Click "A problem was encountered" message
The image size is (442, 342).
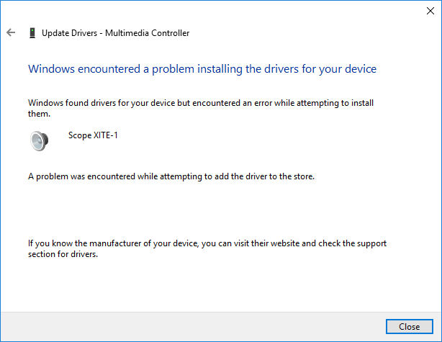click(x=81, y=176)
